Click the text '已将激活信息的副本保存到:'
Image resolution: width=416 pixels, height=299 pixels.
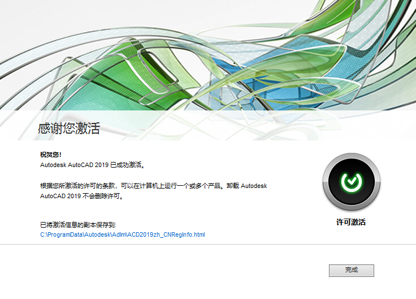click(78, 225)
